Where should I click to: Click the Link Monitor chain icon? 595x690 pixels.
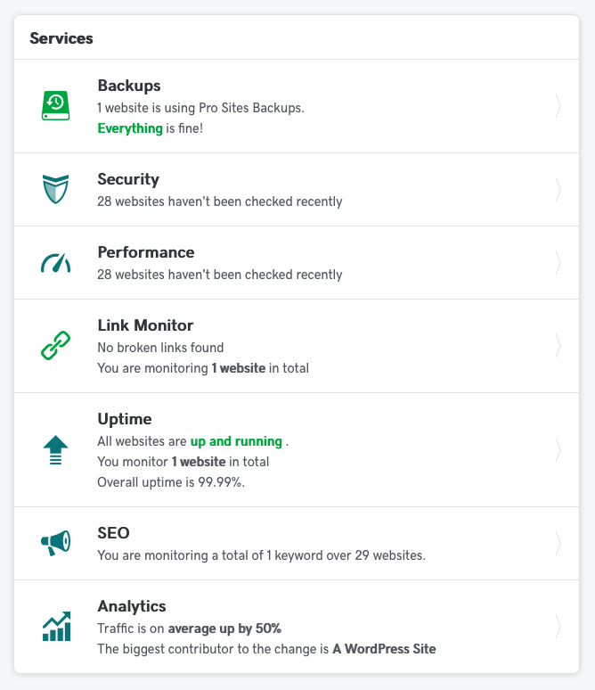[55, 345]
